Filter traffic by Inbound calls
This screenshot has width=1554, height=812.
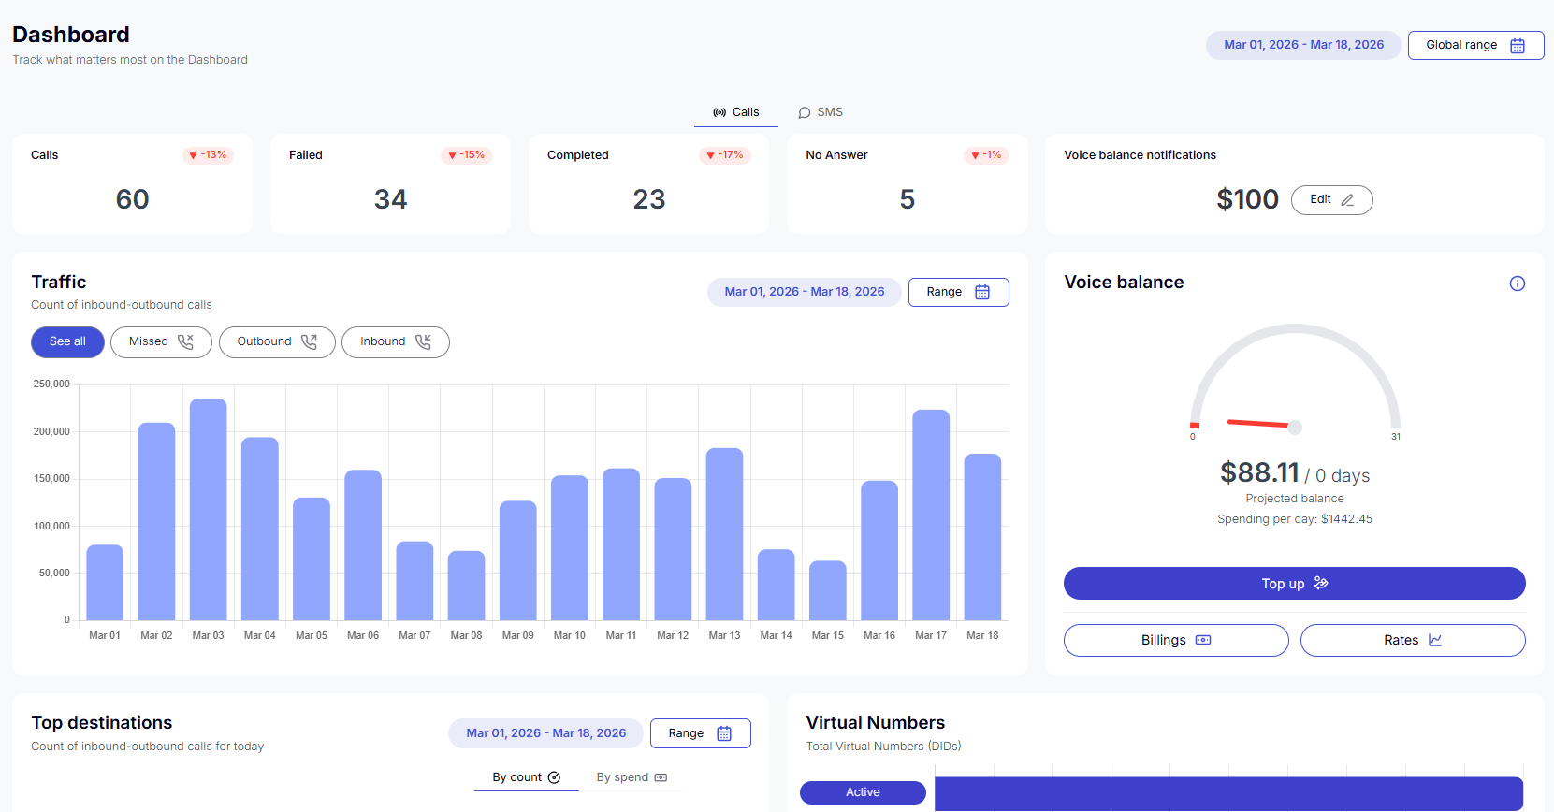(x=395, y=341)
